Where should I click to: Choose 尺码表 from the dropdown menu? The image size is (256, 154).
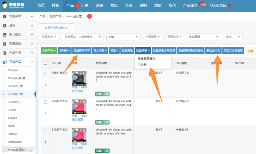142,64
